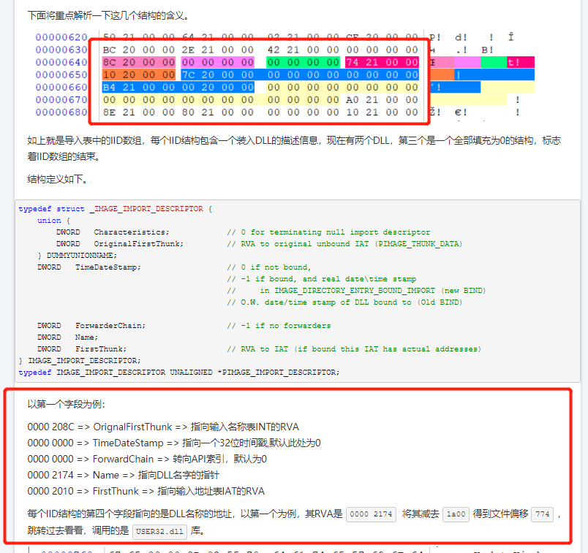This screenshot has width=588, height=553.
Task: Click '} IMAGE_IMPORT_DESCRIPTOR;' closing line
Action: [x=80, y=360]
